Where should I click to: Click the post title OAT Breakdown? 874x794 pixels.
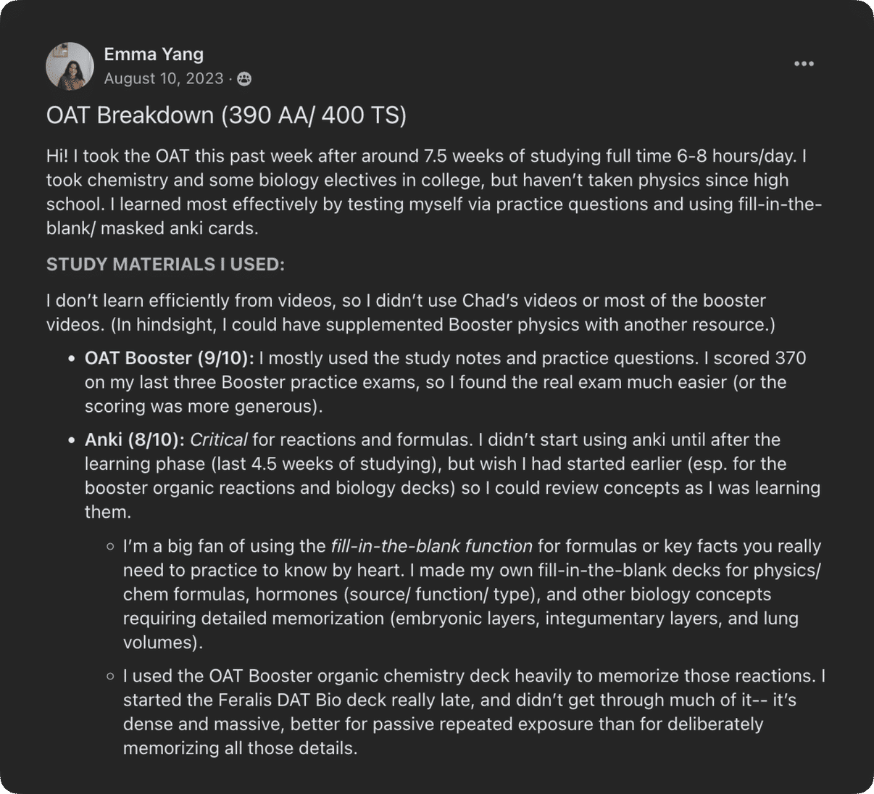click(x=226, y=115)
